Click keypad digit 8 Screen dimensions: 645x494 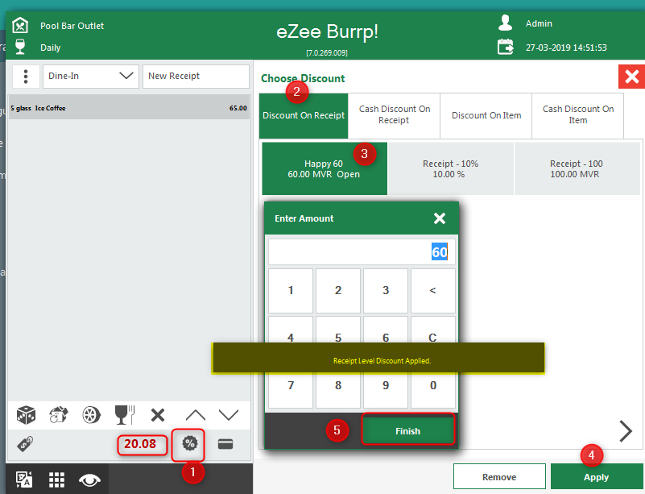(338, 390)
